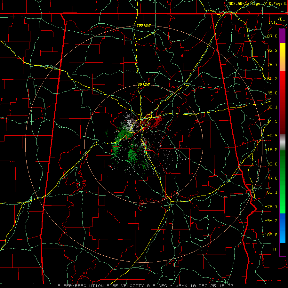Click the dark red outbound velocity echo patch

click(152, 122)
